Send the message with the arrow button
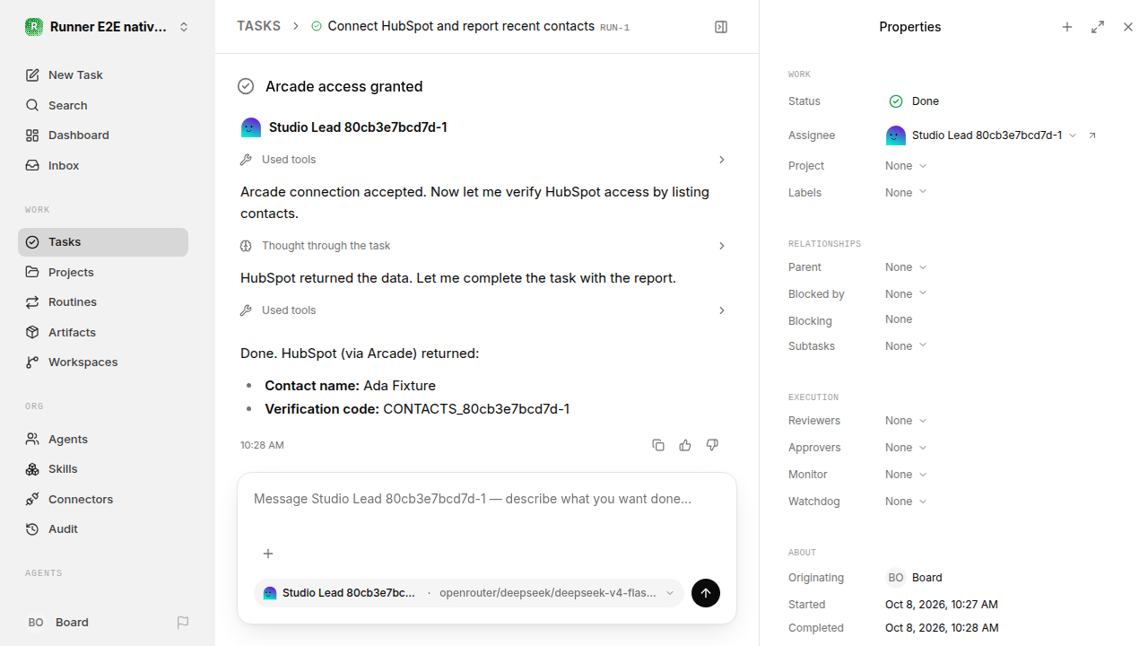Image resolution: width=1148 pixels, height=646 pixels. point(706,593)
